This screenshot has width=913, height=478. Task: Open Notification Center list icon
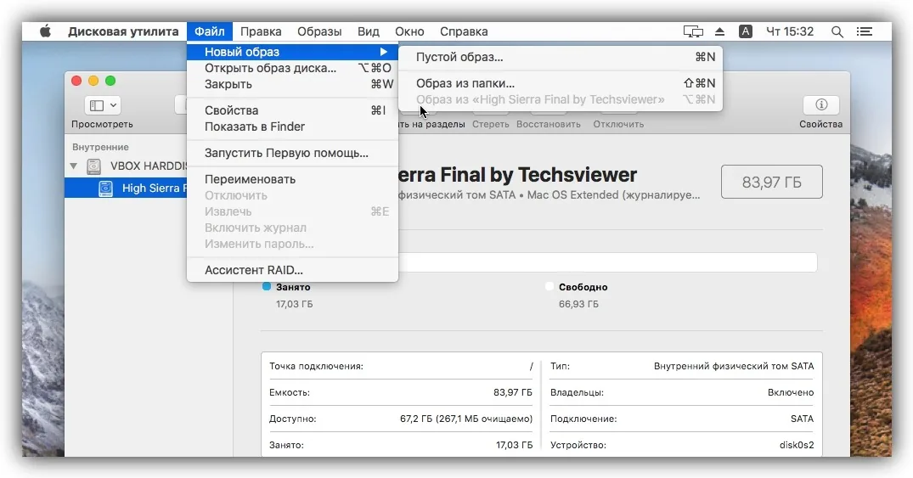[x=865, y=31]
